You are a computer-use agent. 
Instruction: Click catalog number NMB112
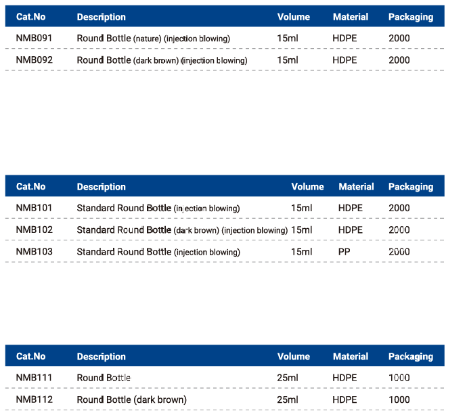35,399
